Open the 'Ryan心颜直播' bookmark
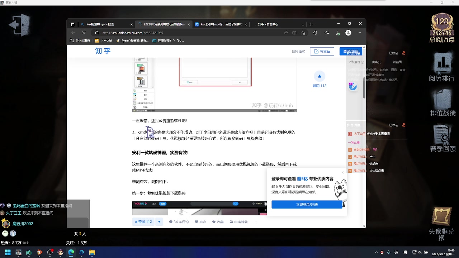This screenshot has height=258, width=459. [x=132, y=41]
